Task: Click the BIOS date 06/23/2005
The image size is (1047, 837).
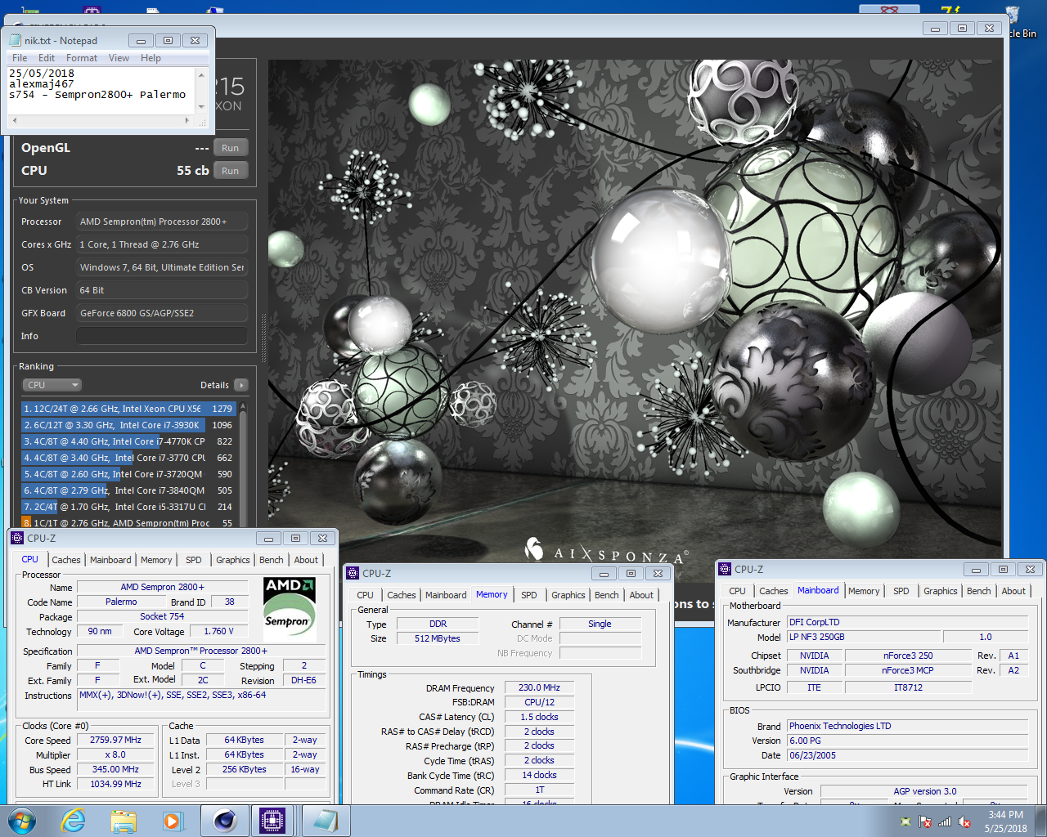Action: (x=907, y=755)
